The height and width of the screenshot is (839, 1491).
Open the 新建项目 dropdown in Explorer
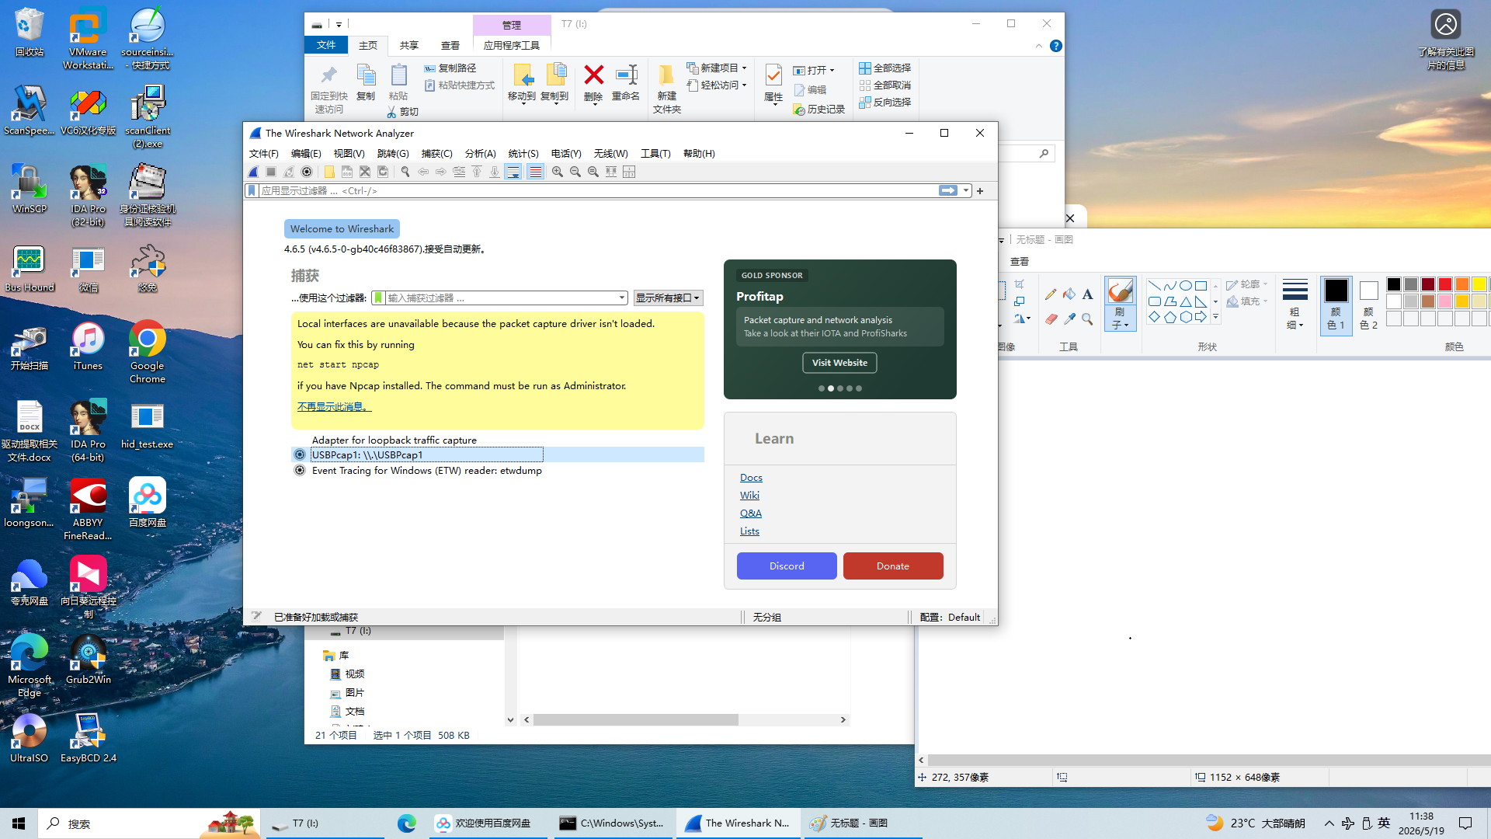point(717,68)
